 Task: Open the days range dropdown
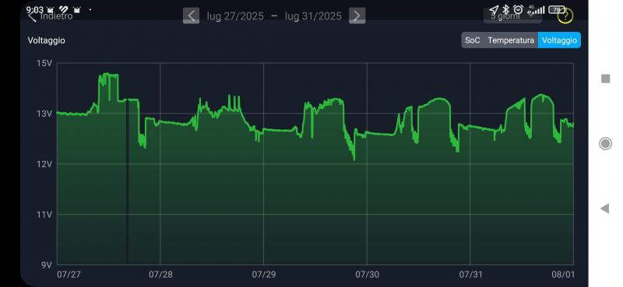[x=512, y=16]
